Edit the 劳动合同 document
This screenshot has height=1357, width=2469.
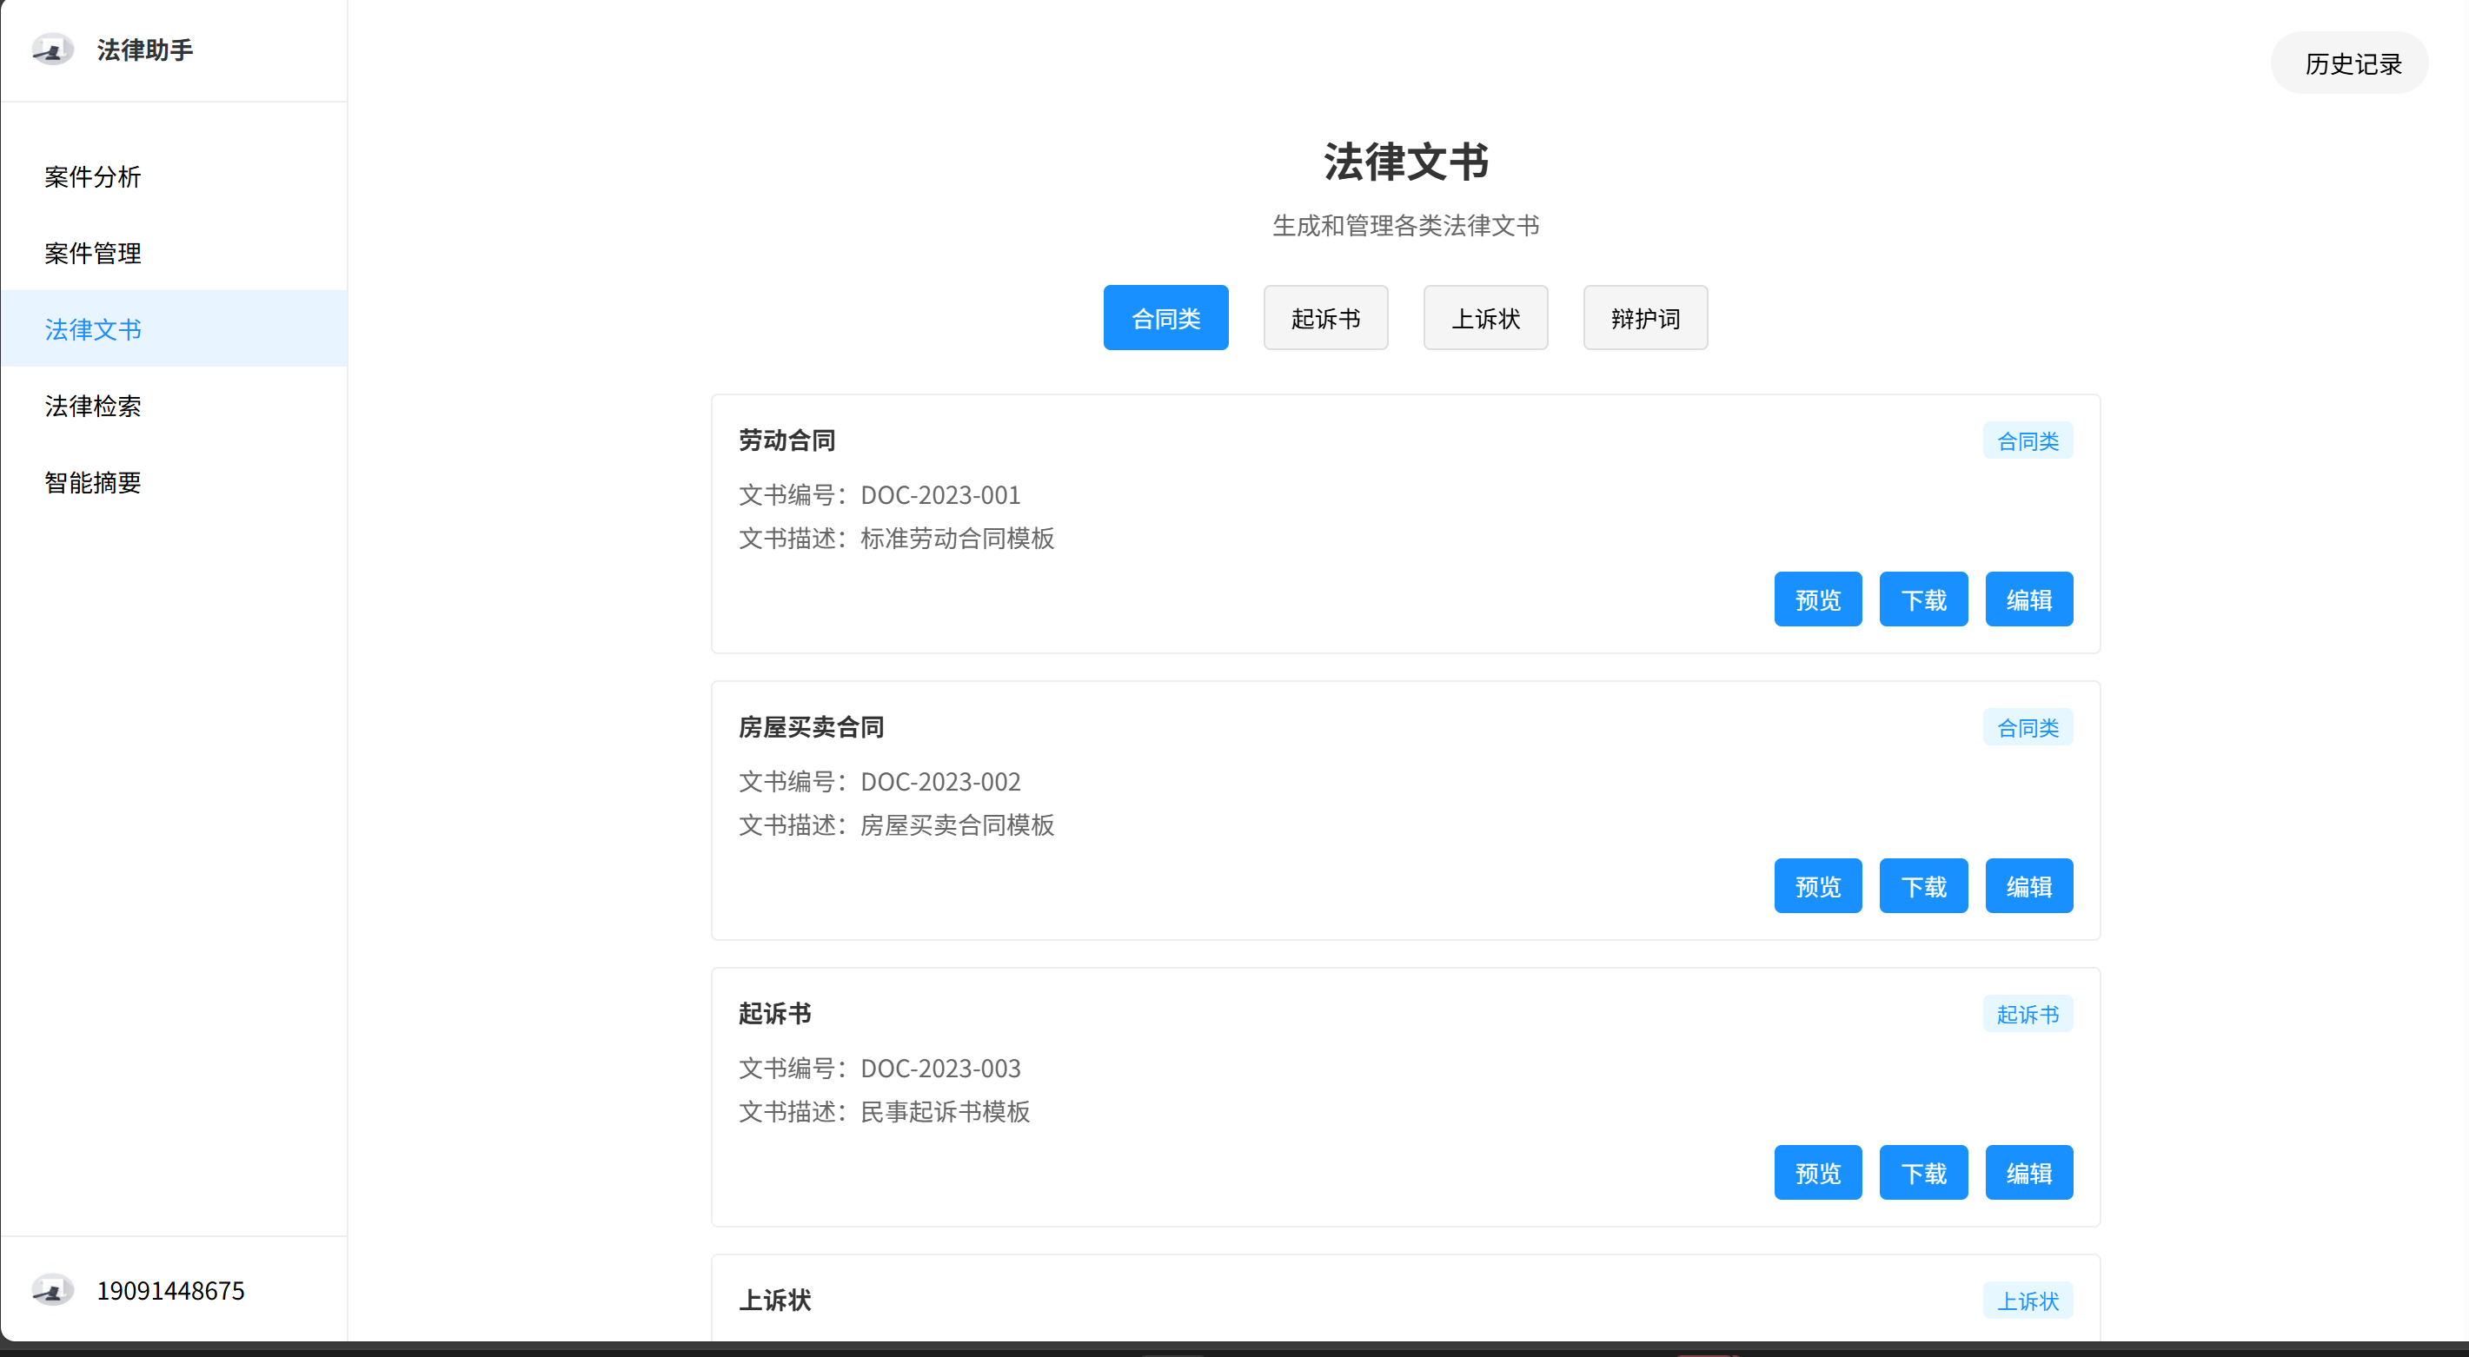[2028, 600]
